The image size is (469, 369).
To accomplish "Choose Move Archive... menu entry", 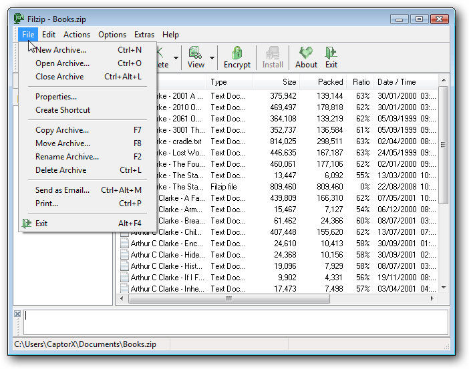I will [x=88, y=143].
